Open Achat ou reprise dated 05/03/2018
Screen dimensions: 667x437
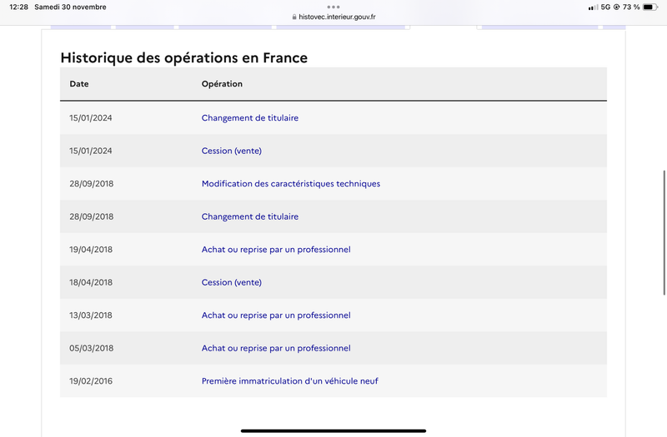[x=276, y=348]
